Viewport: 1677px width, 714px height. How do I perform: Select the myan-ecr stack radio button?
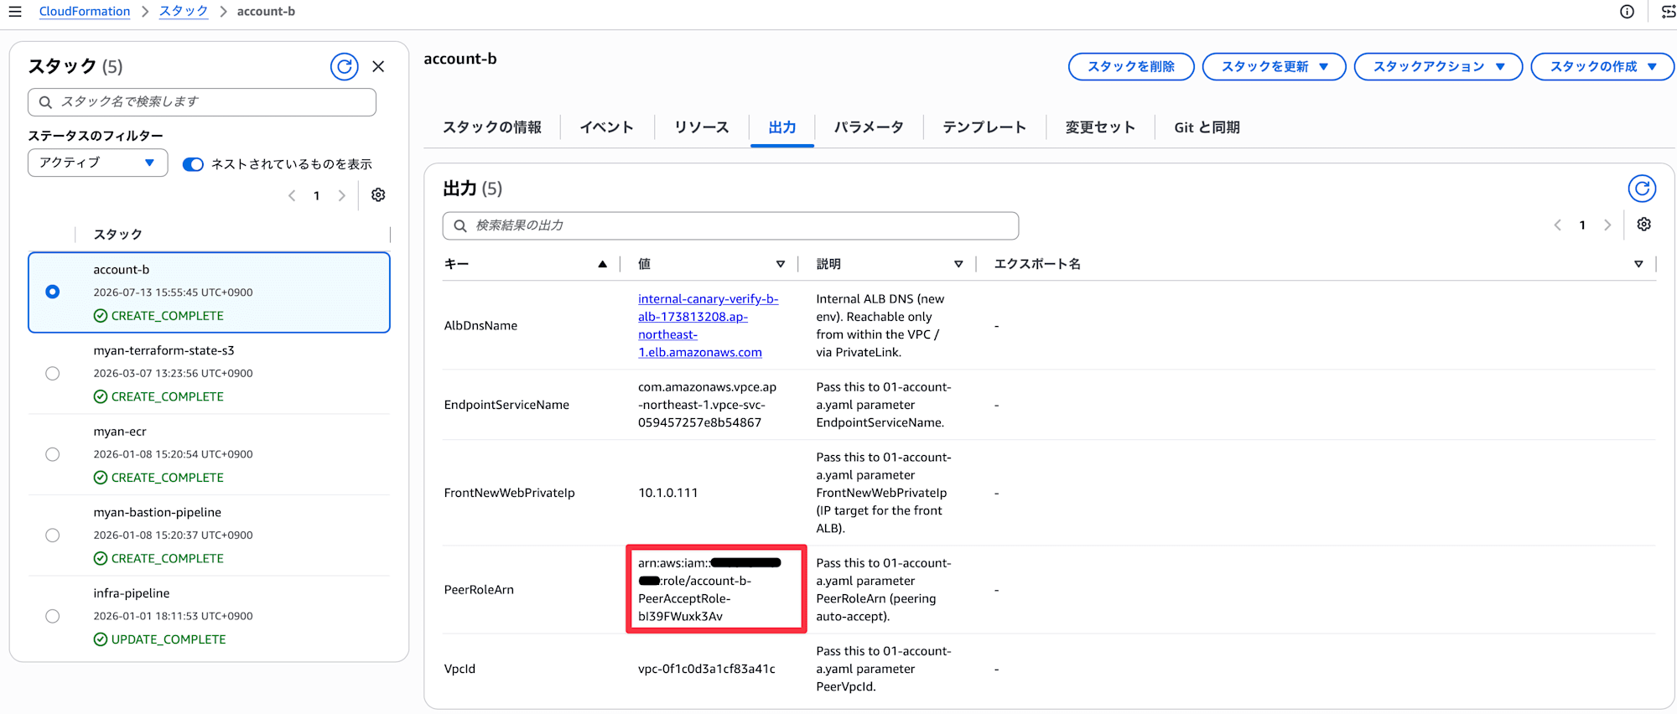[52, 454]
